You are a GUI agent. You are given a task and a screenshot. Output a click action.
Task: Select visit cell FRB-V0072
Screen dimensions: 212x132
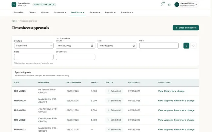pos(20,120)
